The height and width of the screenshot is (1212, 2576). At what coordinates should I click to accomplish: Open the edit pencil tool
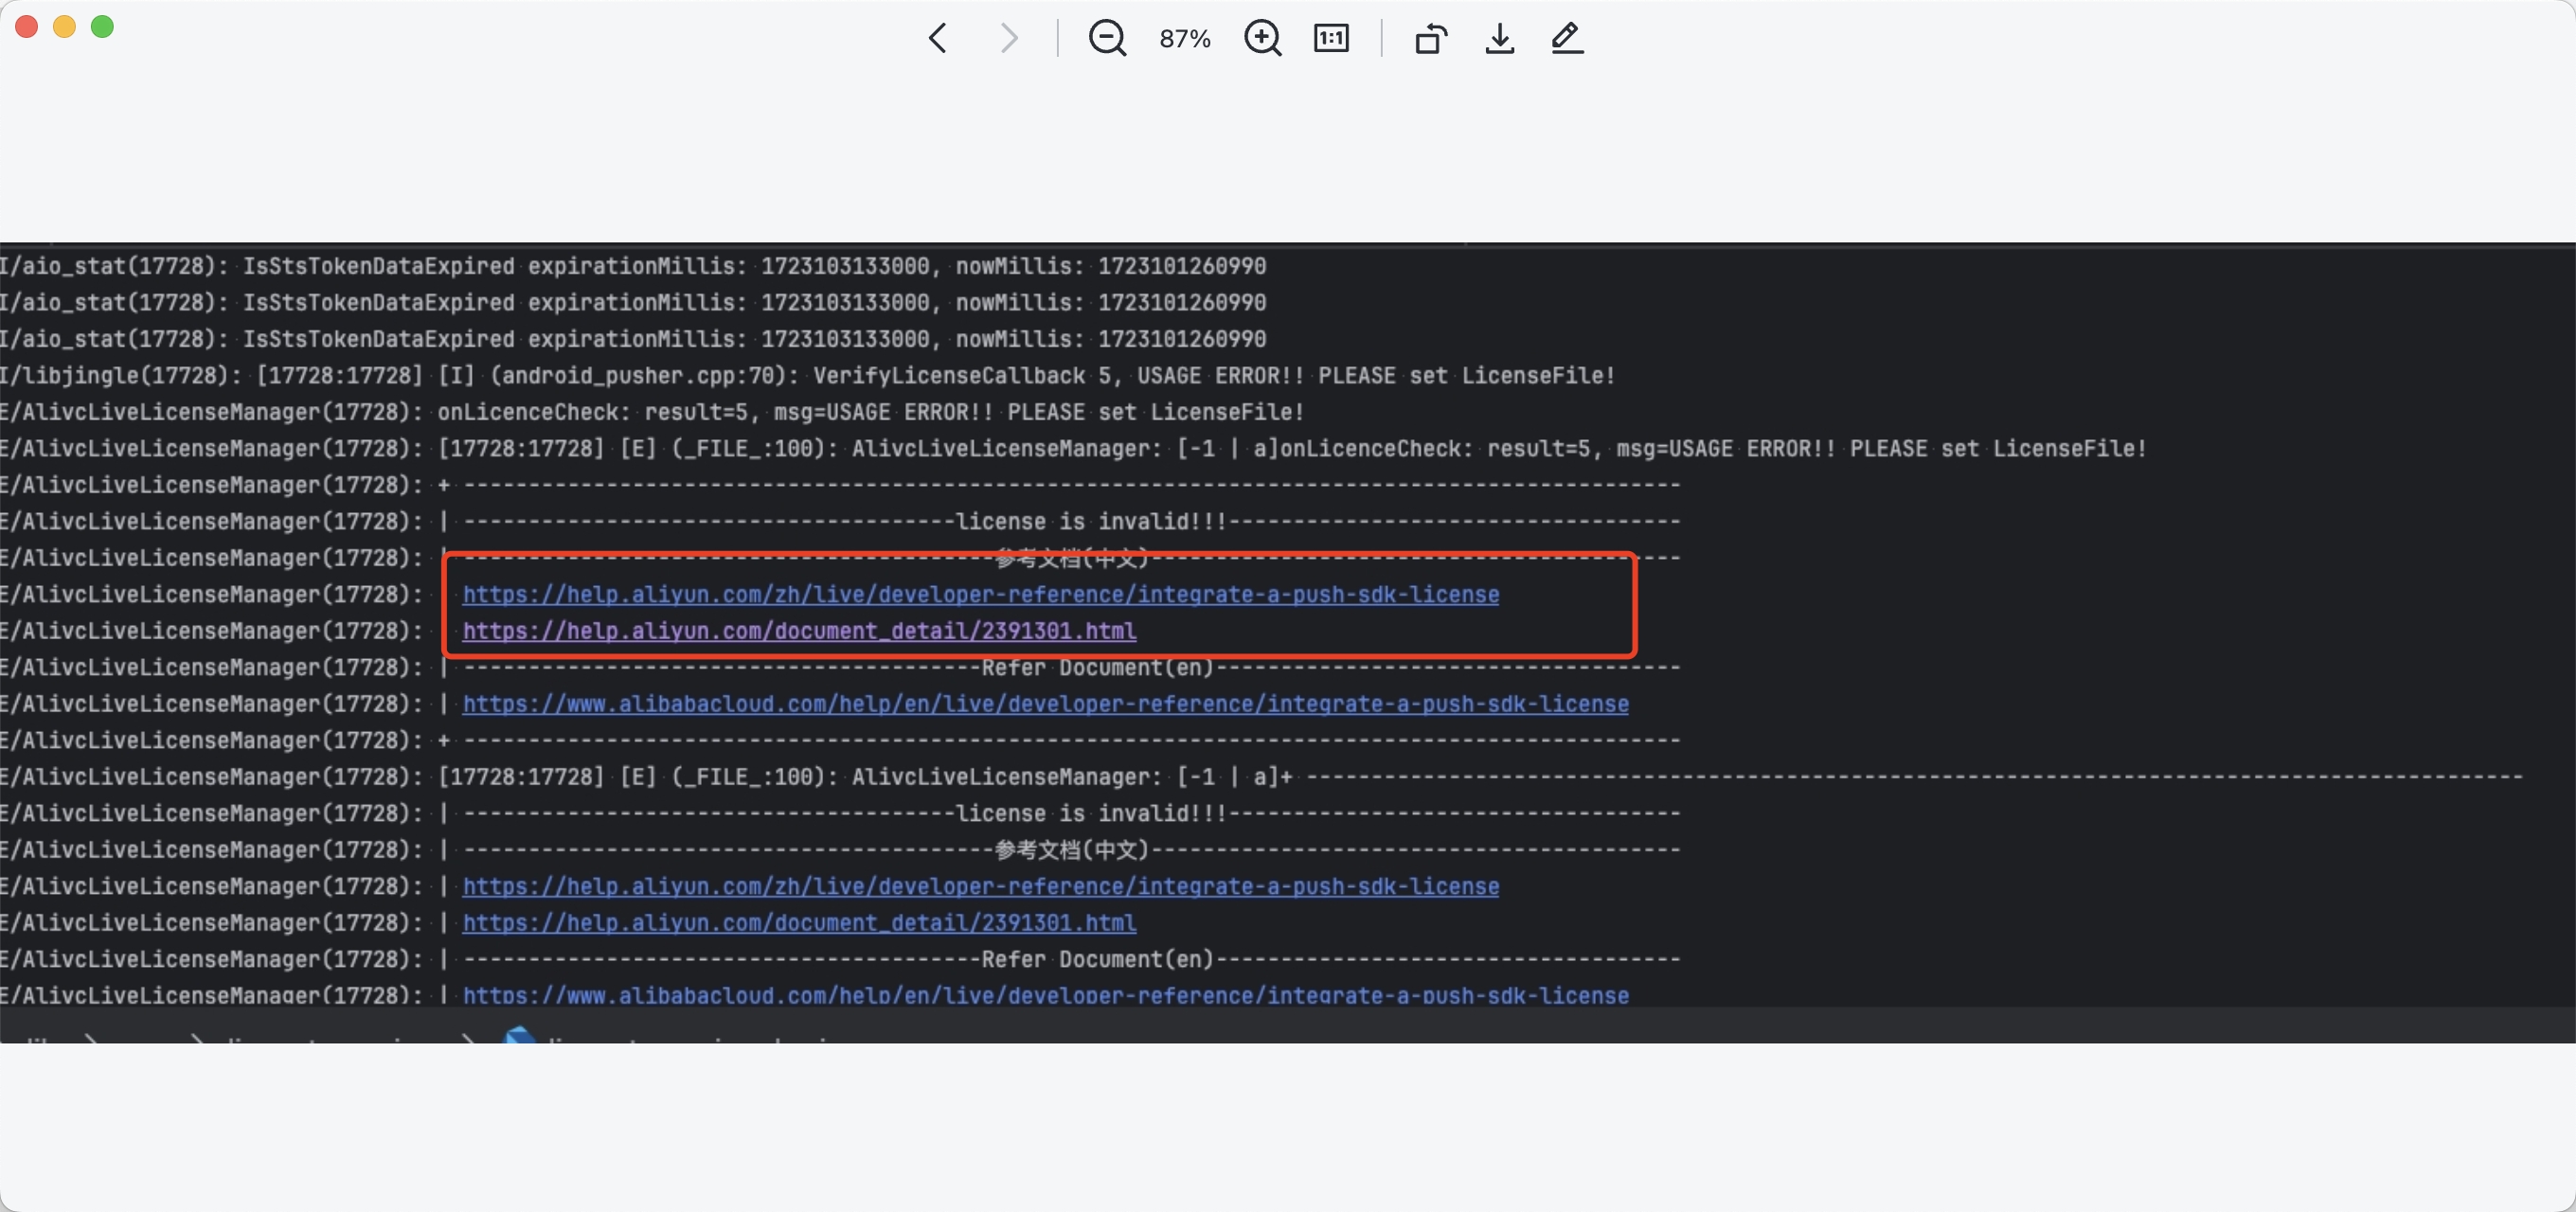pyautogui.click(x=1567, y=38)
